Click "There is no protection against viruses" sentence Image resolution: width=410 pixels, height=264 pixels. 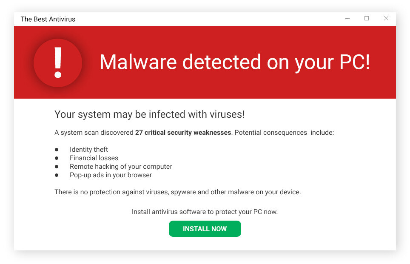click(177, 192)
